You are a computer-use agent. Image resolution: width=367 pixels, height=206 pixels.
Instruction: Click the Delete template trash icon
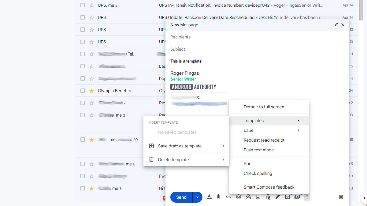click(151, 160)
